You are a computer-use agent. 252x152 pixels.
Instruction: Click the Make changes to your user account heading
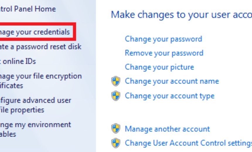[181, 15]
